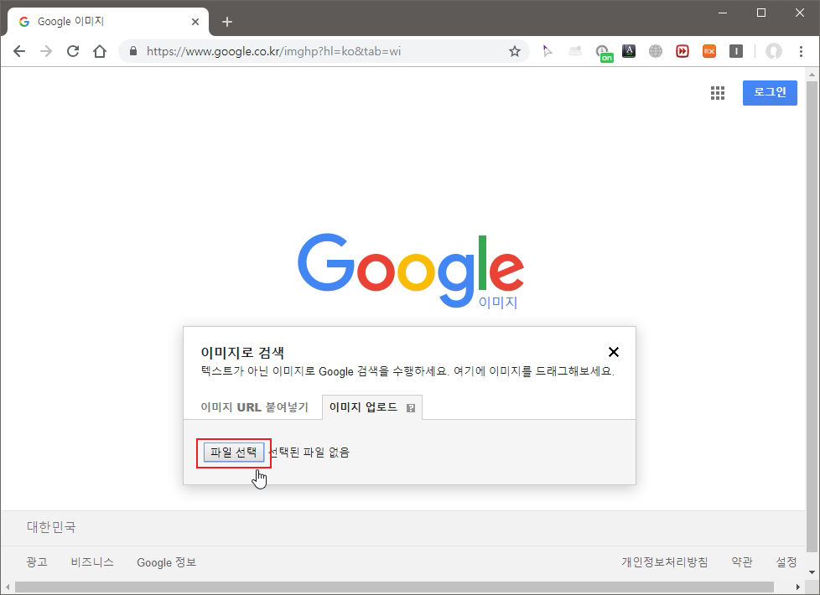Open the Chrome profile avatar

tap(773, 51)
